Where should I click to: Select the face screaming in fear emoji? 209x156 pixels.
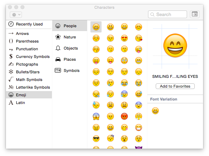click(x=96, y=116)
